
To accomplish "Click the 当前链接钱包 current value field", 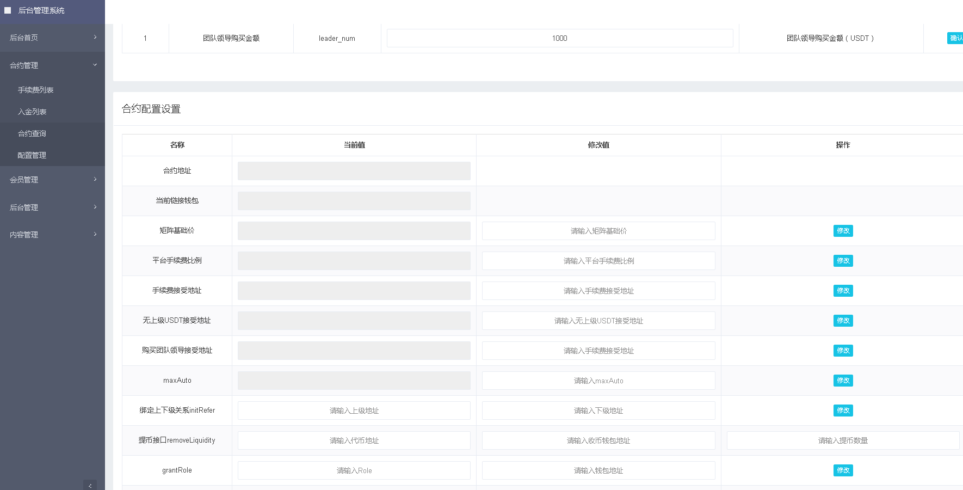I will [x=354, y=201].
